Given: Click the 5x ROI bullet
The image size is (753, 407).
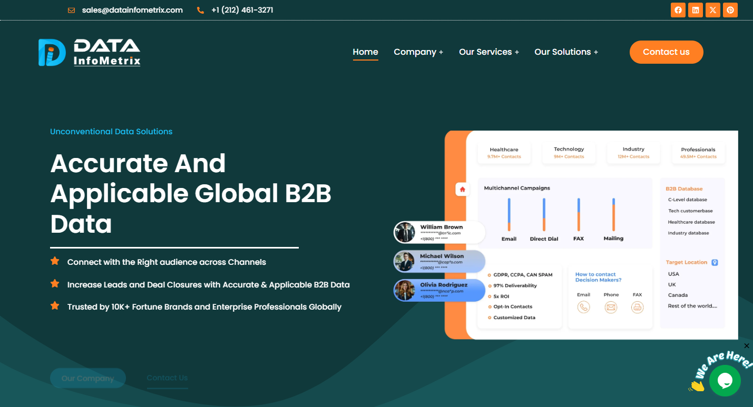Looking at the screenshot, I should coord(498,296).
